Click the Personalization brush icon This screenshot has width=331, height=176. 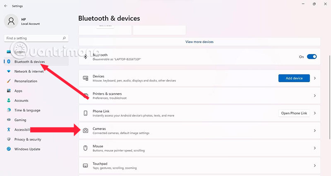coord(9,81)
